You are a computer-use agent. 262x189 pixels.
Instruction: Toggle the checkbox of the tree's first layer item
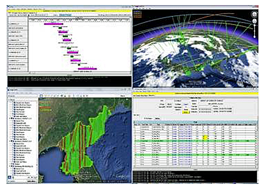pyautogui.click(x=13, y=103)
